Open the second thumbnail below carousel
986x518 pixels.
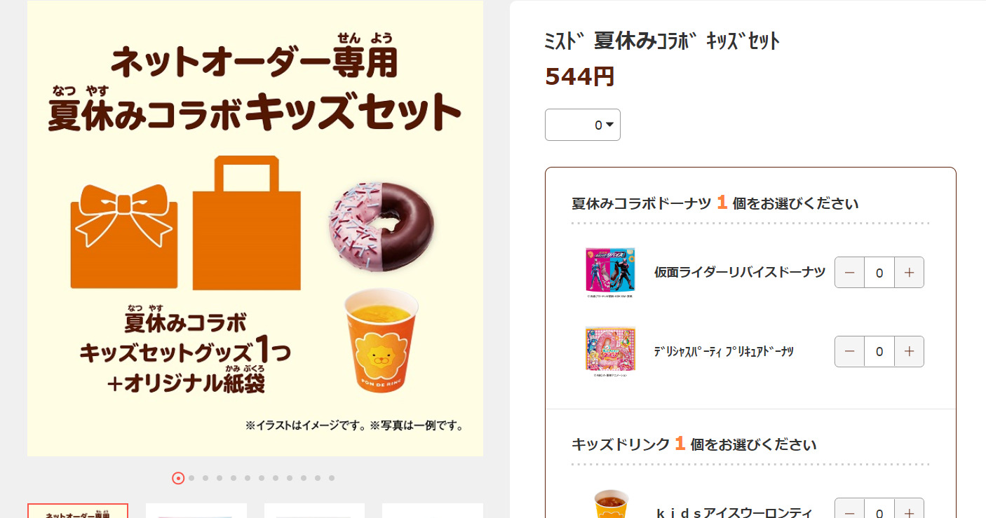pos(196,510)
